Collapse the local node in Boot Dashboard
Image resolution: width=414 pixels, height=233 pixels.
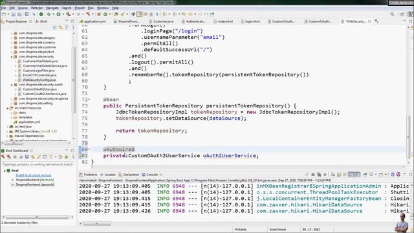5,171
